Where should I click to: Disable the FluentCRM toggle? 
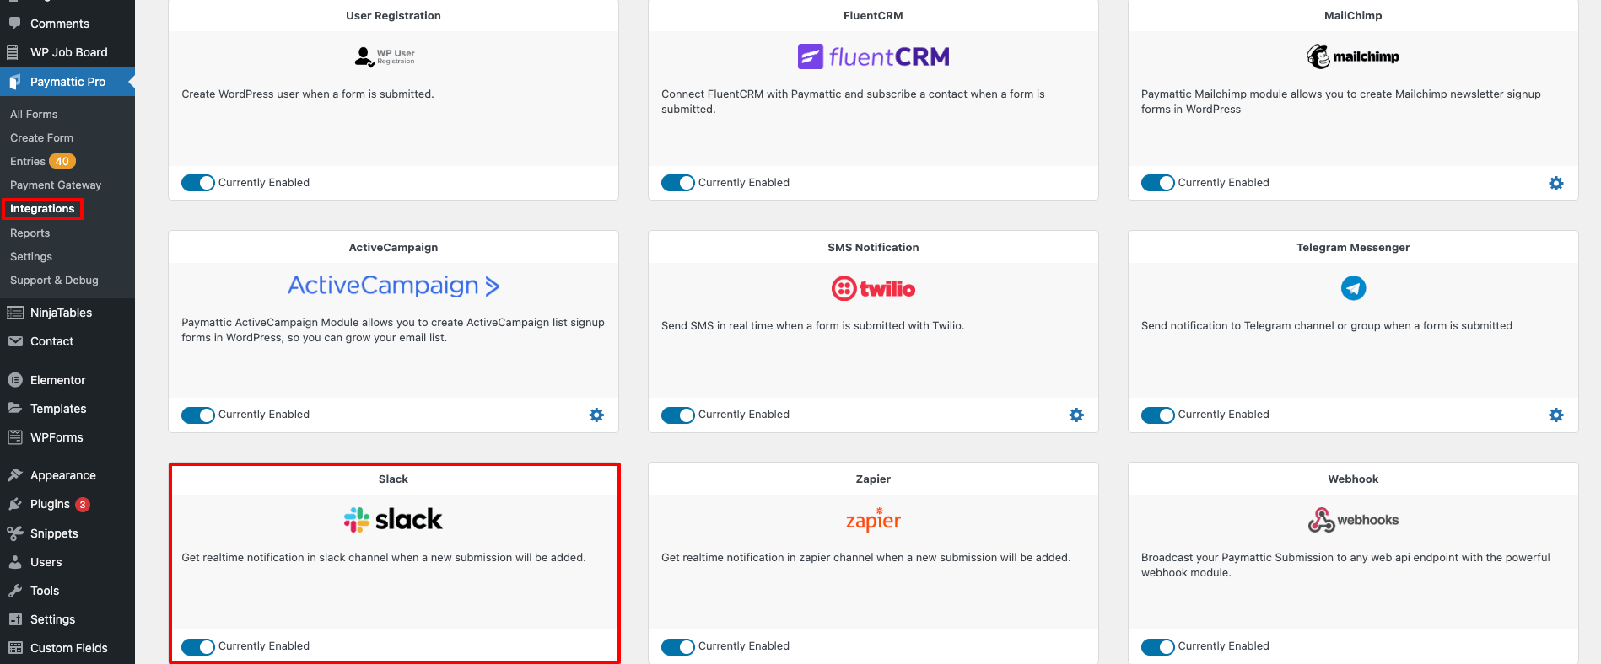(678, 183)
